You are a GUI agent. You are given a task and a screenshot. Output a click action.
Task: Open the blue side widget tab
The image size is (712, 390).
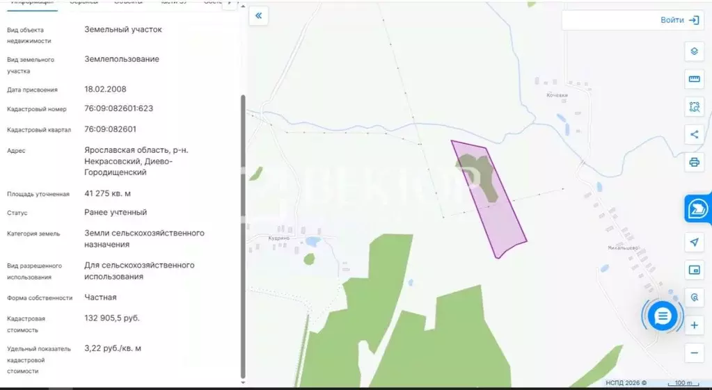(x=698, y=209)
